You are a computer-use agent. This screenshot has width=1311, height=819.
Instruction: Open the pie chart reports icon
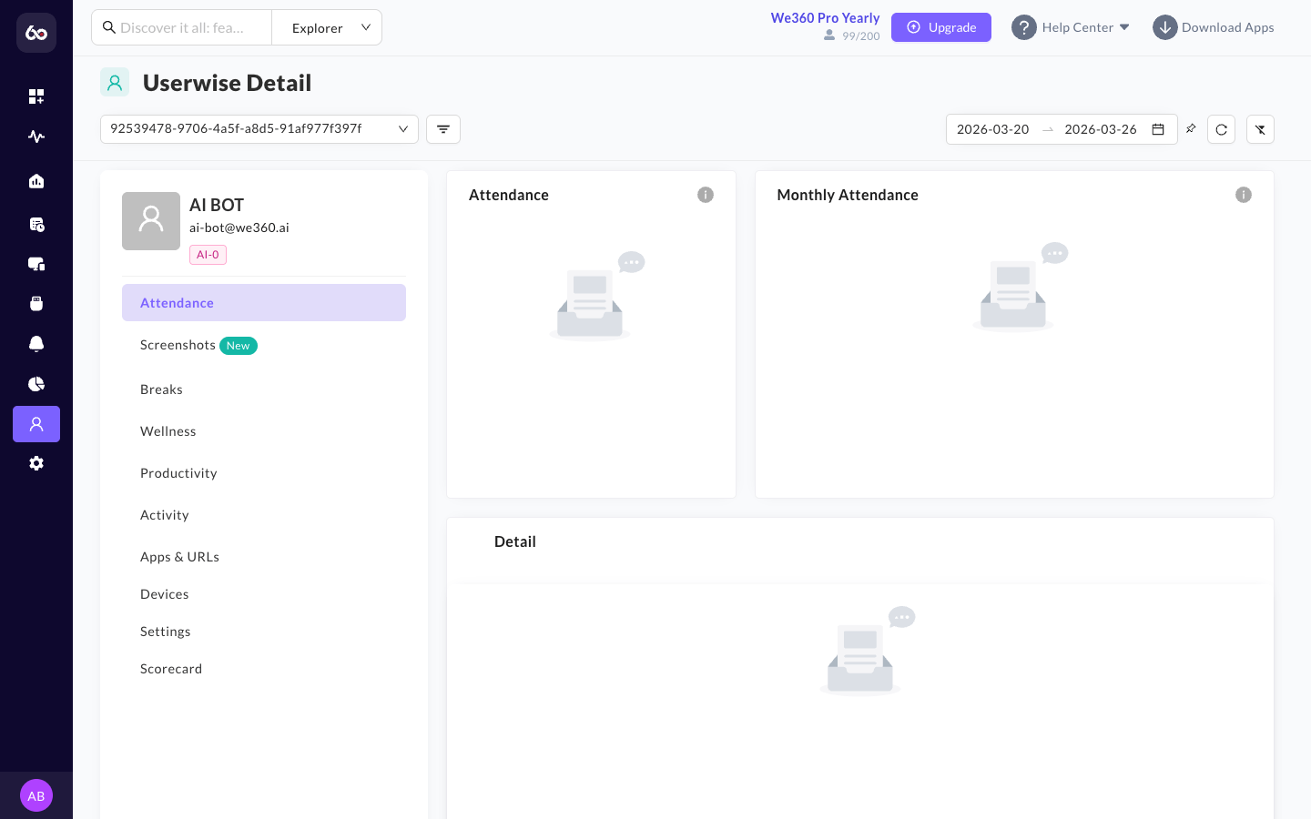click(x=36, y=384)
